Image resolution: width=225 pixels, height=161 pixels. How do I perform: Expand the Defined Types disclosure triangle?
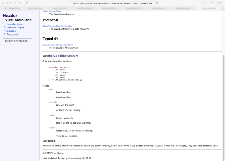5,27
